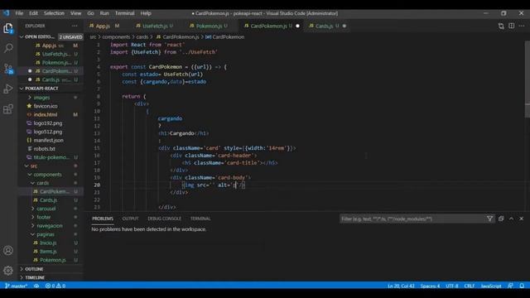Click the master branch status item
This screenshot has height=298, width=530.
point(17,286)
